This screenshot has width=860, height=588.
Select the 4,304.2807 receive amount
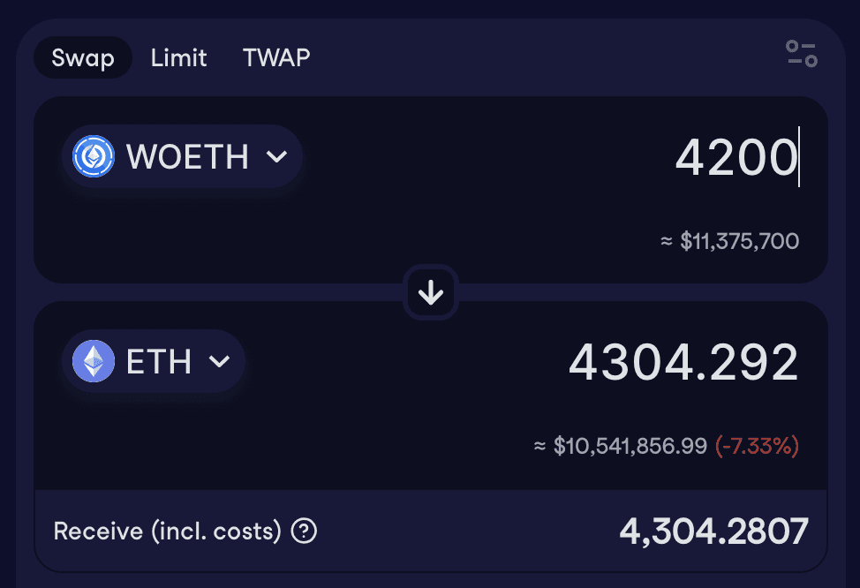point(713,531)
